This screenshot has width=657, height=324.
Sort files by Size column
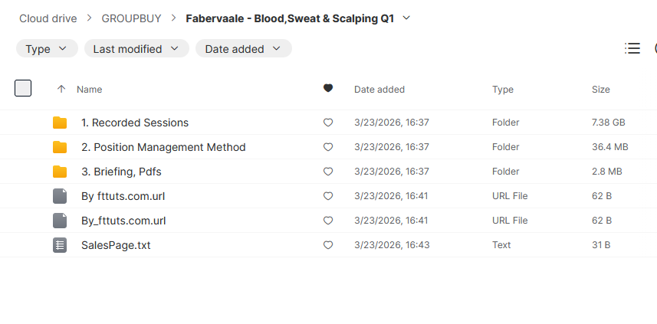tap(601, 90)
